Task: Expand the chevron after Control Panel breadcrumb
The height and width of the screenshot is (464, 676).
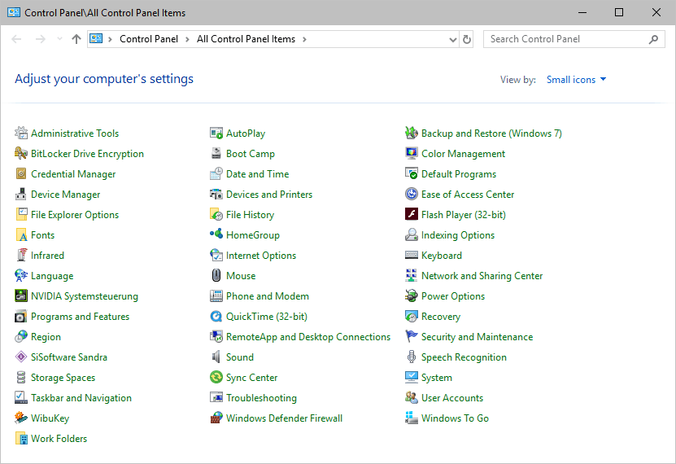Action: tap(187, 39)
